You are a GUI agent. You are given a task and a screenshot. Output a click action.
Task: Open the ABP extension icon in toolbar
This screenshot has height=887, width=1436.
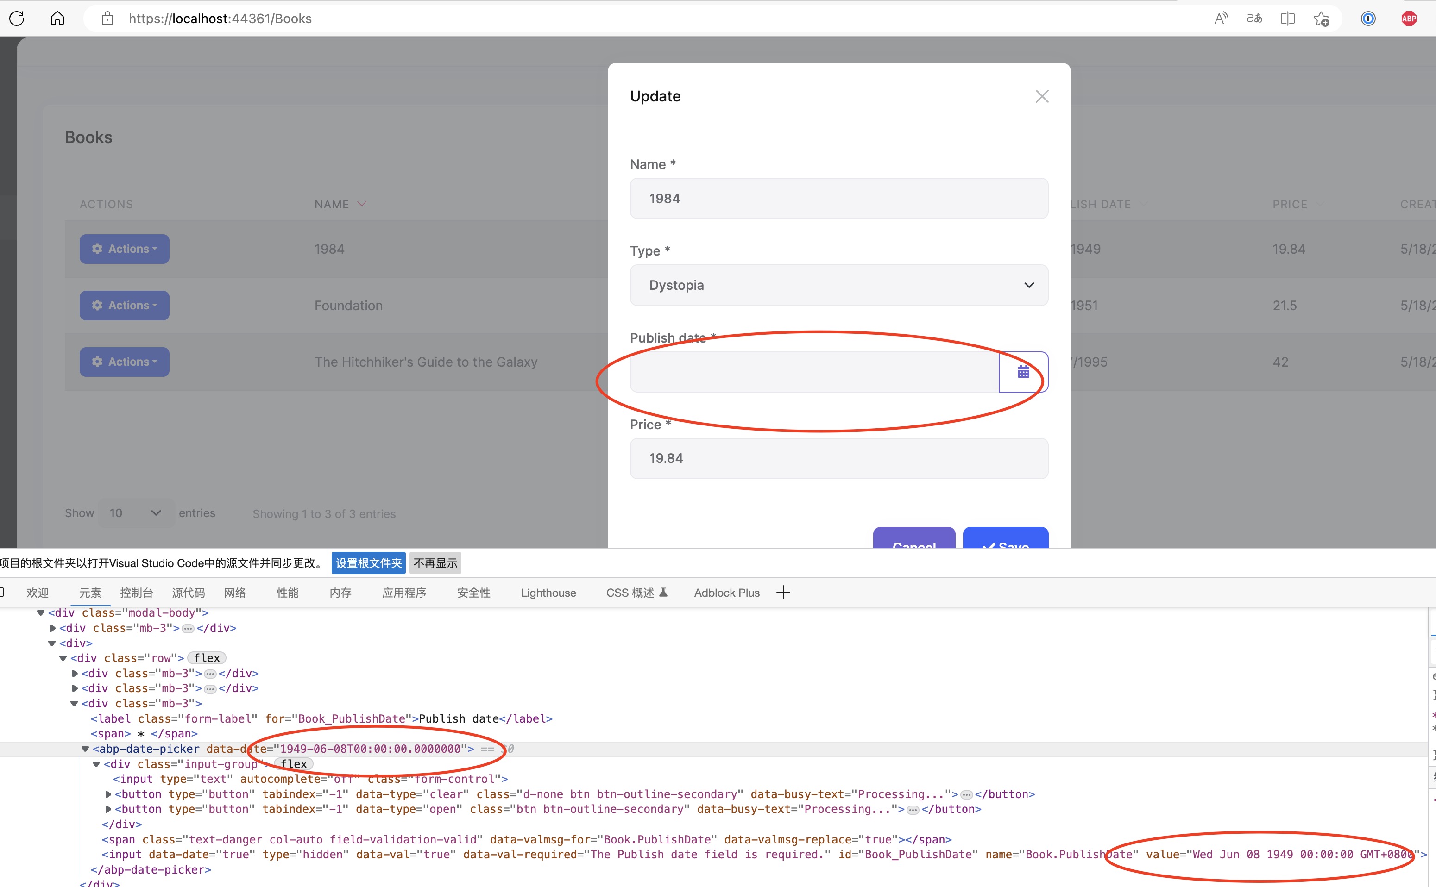[1409, 19]
